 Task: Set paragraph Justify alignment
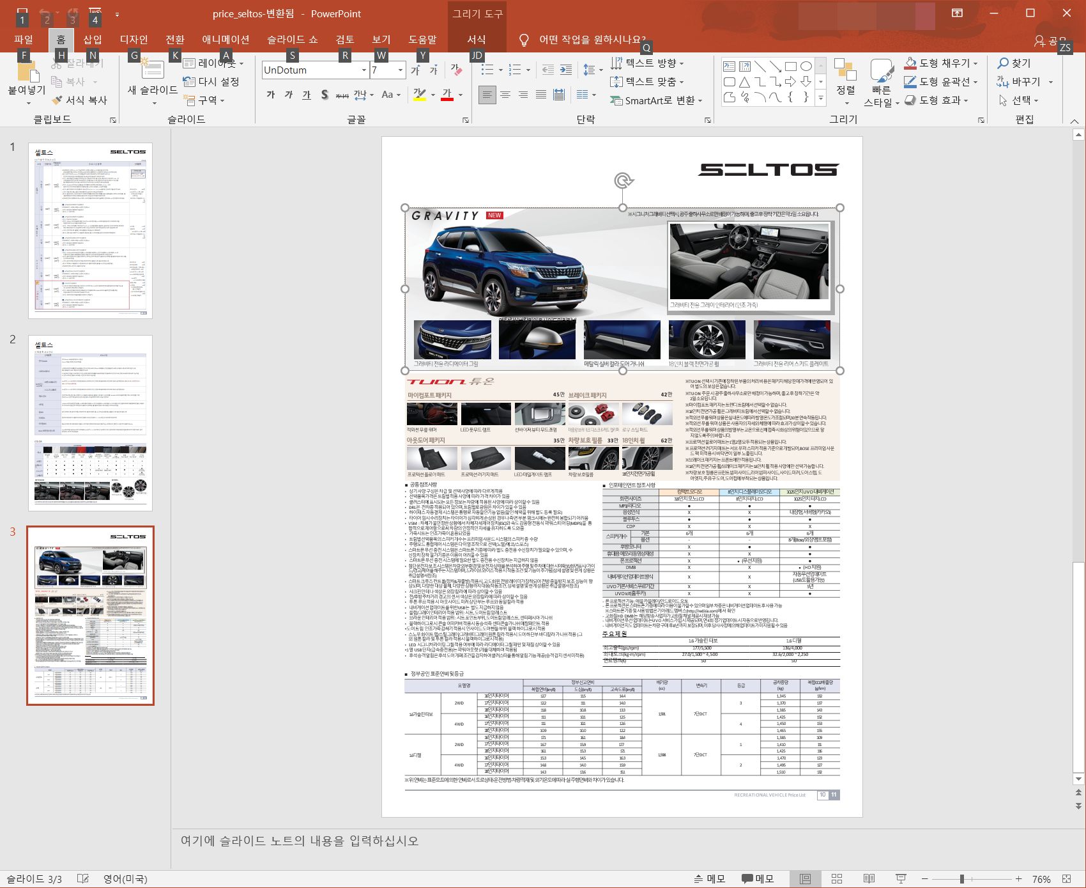click(541, 95)
